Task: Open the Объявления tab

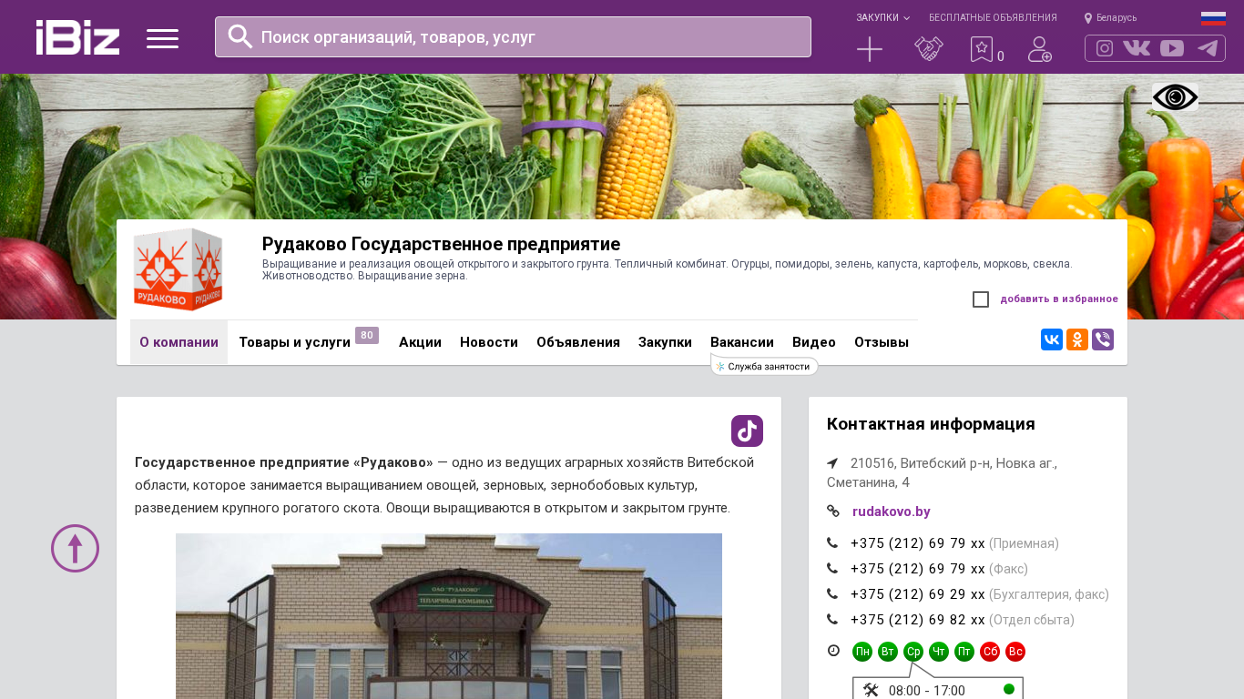Action: (x=578, y=342)
